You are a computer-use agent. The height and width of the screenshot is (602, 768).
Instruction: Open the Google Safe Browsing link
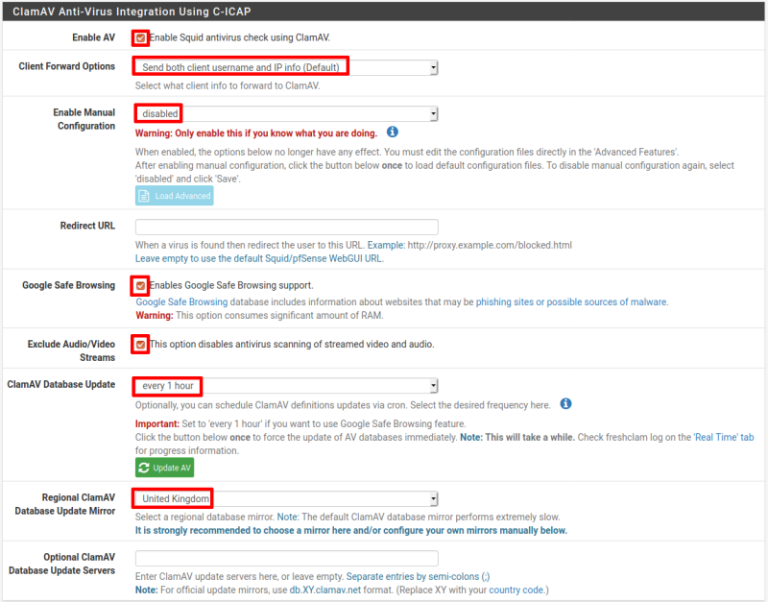tap(181, 301)
